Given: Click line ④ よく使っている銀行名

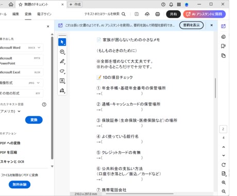Looking at the screenshot, I should (x=117, y=136).
